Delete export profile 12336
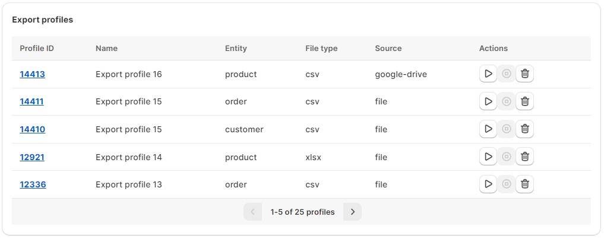 [x=524, y=184]
